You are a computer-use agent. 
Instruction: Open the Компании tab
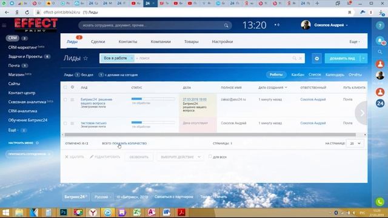[161, 42]
